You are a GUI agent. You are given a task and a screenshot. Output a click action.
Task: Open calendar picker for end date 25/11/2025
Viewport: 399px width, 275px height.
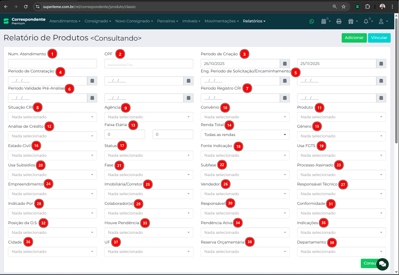click(381, 64)
